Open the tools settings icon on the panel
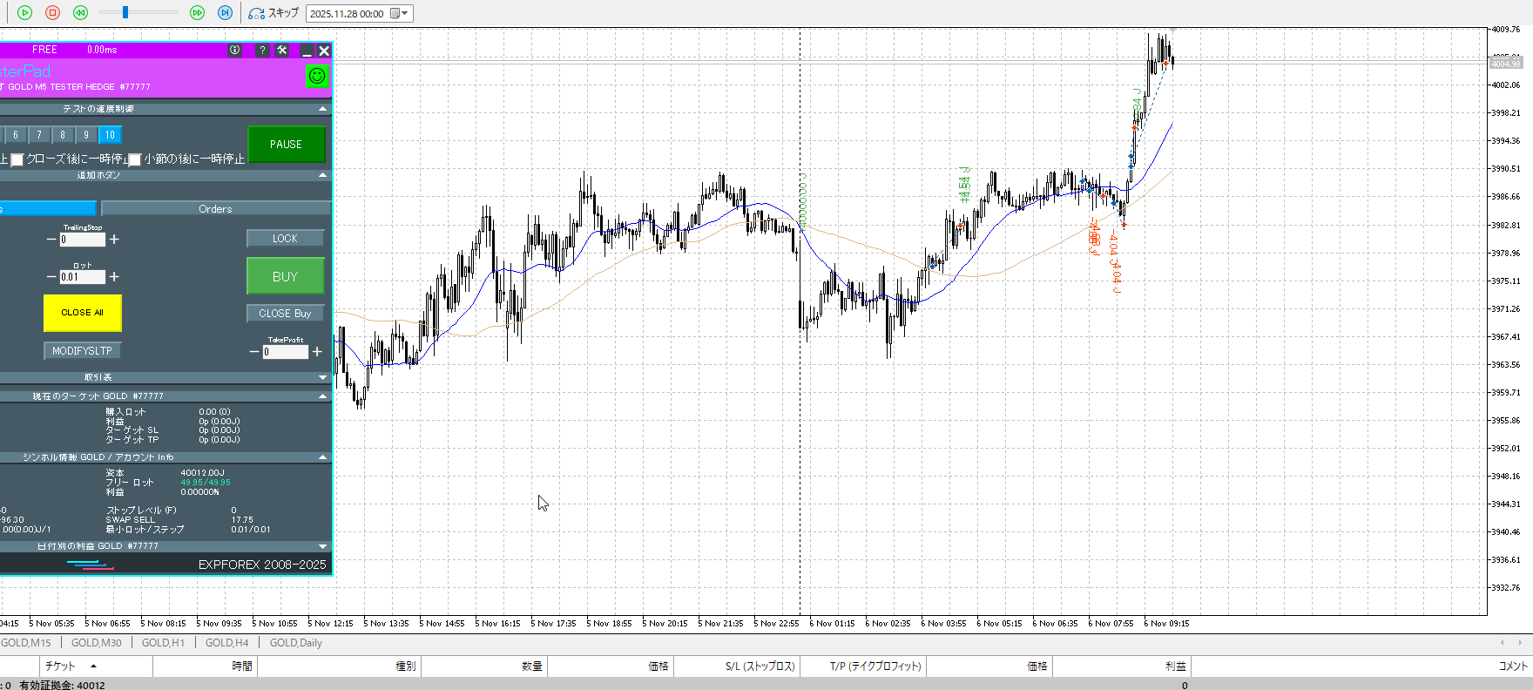 [x=282, y=51]
